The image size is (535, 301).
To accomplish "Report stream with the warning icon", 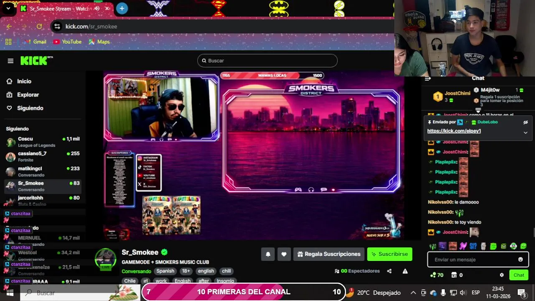I will [x=405, y=271].
